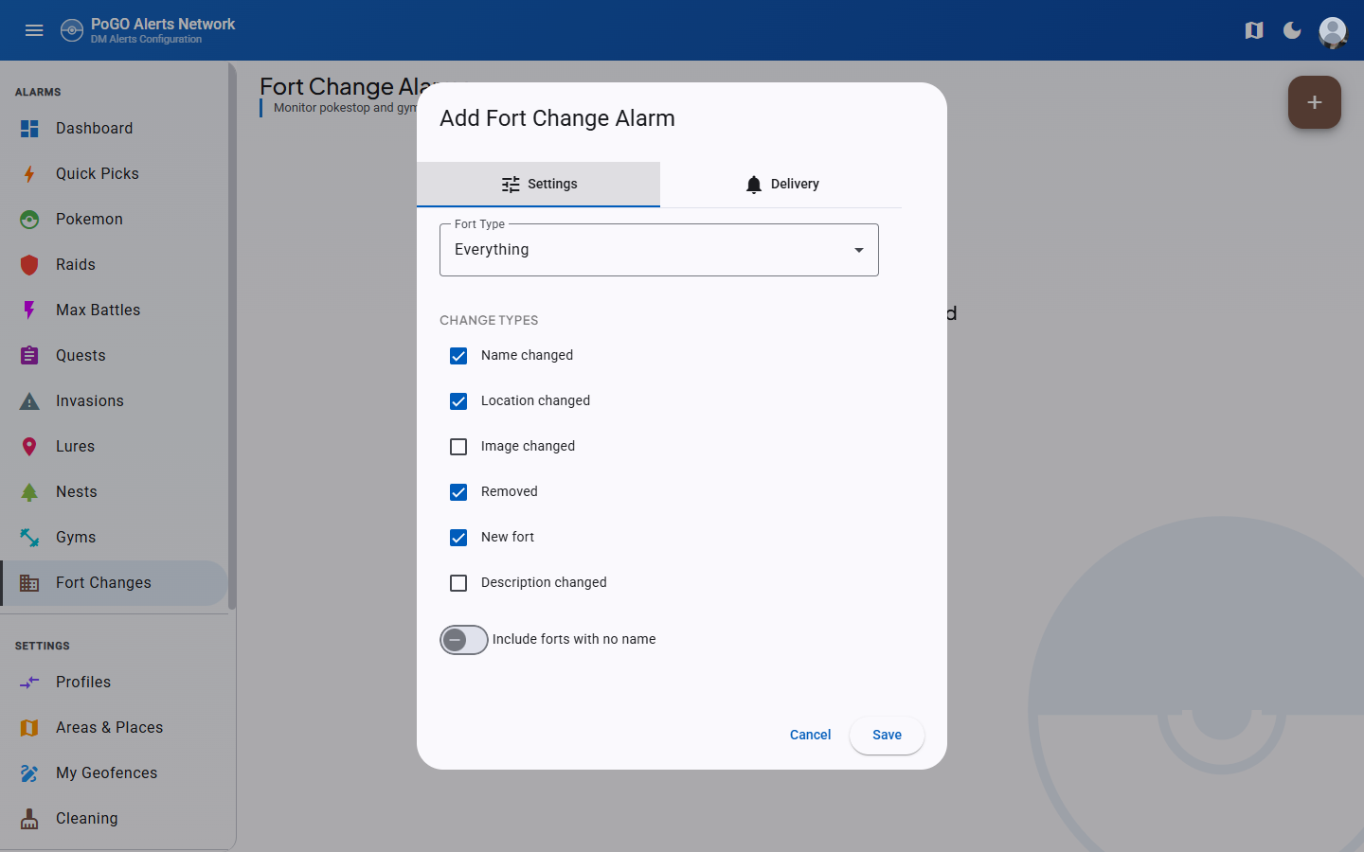Switch to the Delivery tab label

click(795, 184)
